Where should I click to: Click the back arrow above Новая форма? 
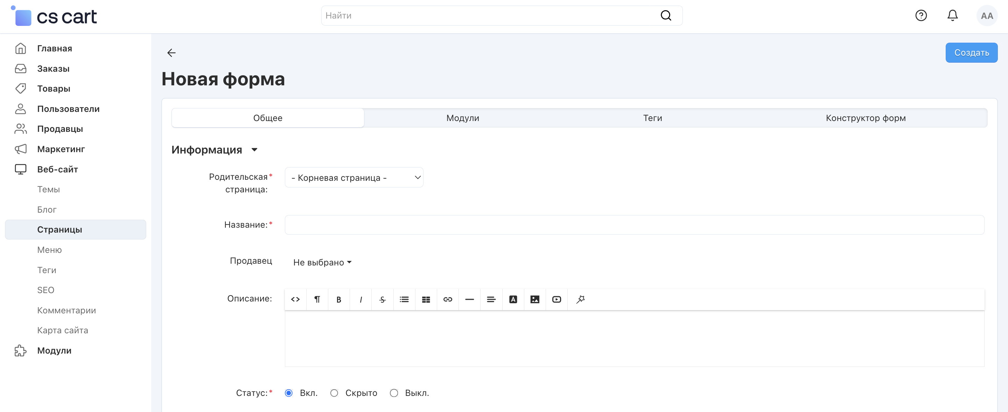click(171, 53)
